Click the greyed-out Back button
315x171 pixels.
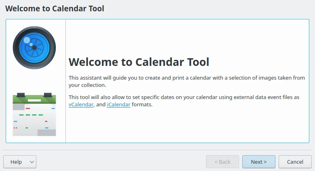tap(222, 162)
